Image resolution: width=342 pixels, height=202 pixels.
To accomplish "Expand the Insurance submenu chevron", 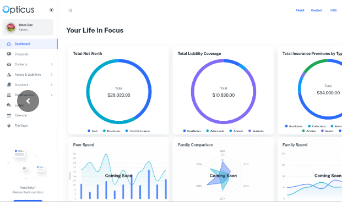I will [x=52, y=85].
